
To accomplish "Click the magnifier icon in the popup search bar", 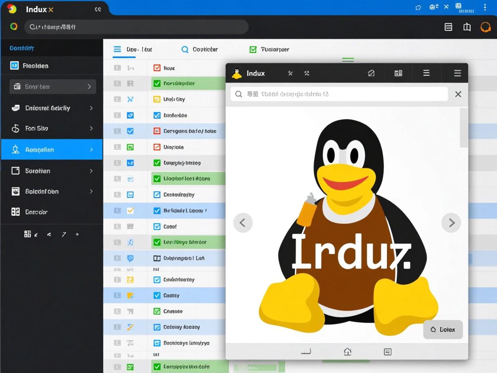I will 238,94.
